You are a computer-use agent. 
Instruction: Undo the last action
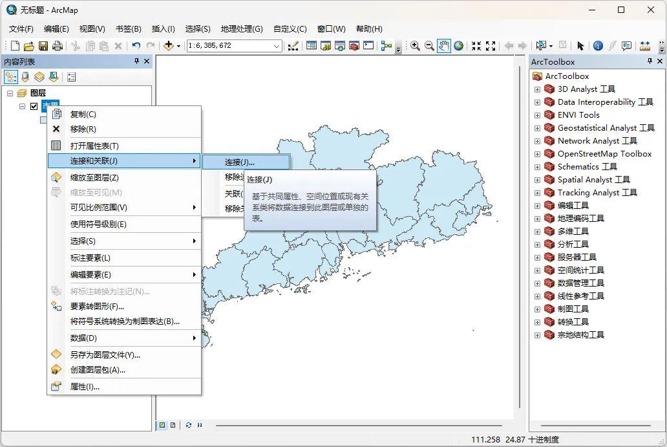tap(136, 45)
